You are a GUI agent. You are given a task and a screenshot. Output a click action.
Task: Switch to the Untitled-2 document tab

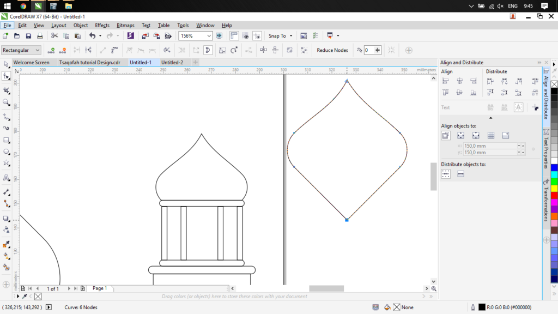coord(172,63)
